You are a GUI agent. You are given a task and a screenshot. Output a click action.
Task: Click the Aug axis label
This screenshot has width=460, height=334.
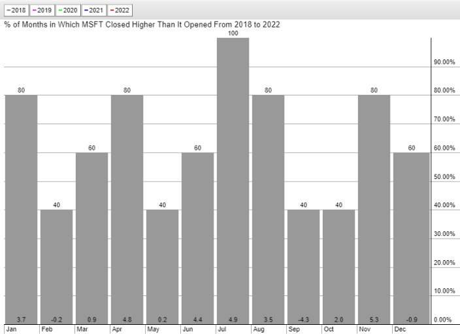pos(259,329)
